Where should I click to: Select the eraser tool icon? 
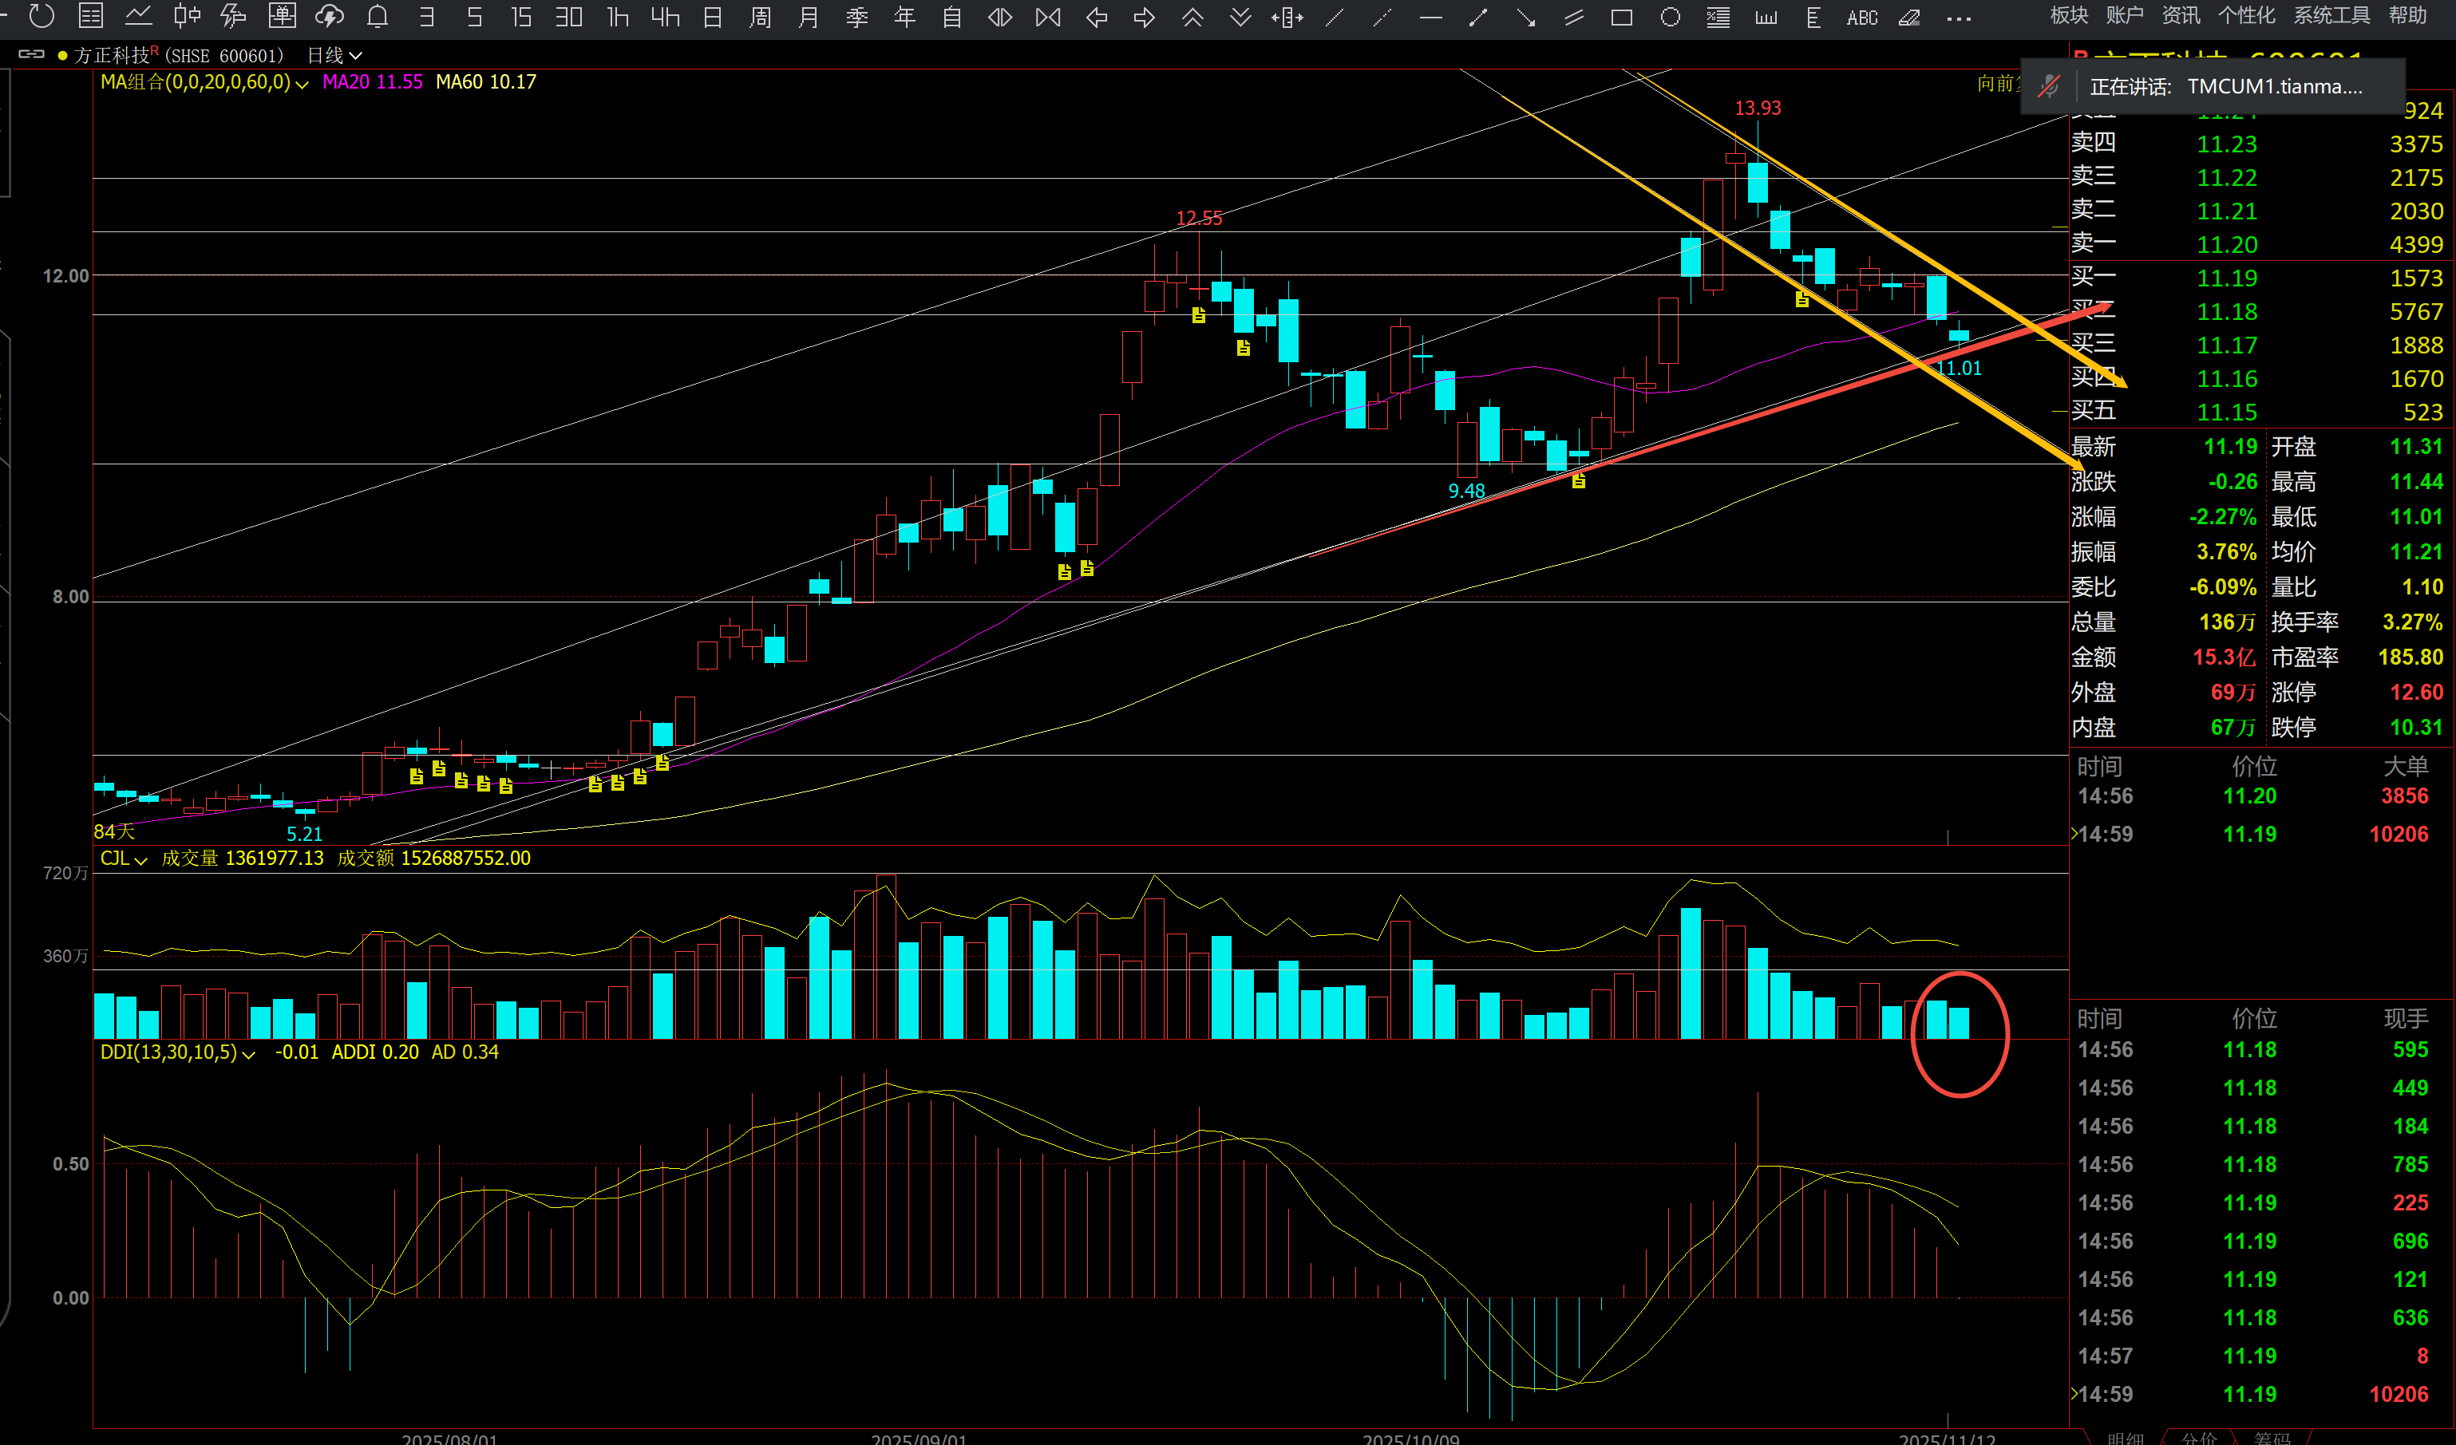tap(1909, 17)
